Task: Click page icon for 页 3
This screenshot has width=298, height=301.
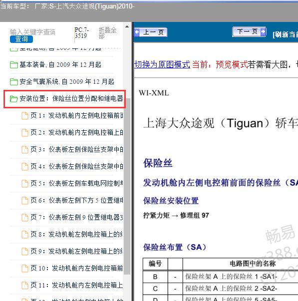Action: coord(25,150)
